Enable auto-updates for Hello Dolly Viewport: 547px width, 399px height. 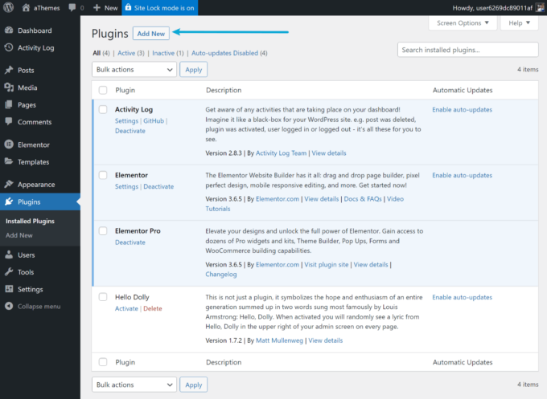(463, 297)
